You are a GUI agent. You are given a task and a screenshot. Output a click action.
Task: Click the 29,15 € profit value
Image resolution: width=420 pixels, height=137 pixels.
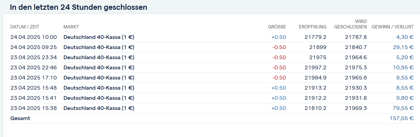click(x=403, y=47)
